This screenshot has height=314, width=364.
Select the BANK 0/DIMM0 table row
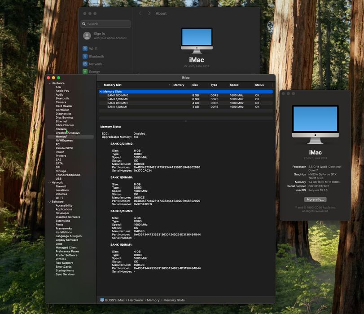coord(186,95)
